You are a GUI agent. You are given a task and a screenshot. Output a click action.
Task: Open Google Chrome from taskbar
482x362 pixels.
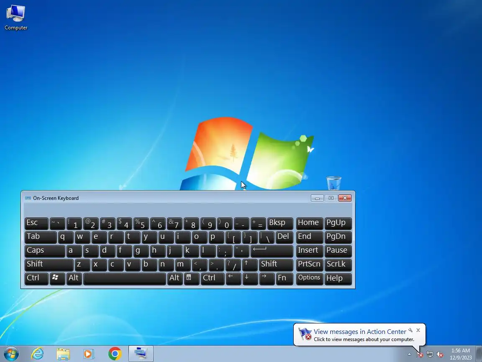point(115,354)
